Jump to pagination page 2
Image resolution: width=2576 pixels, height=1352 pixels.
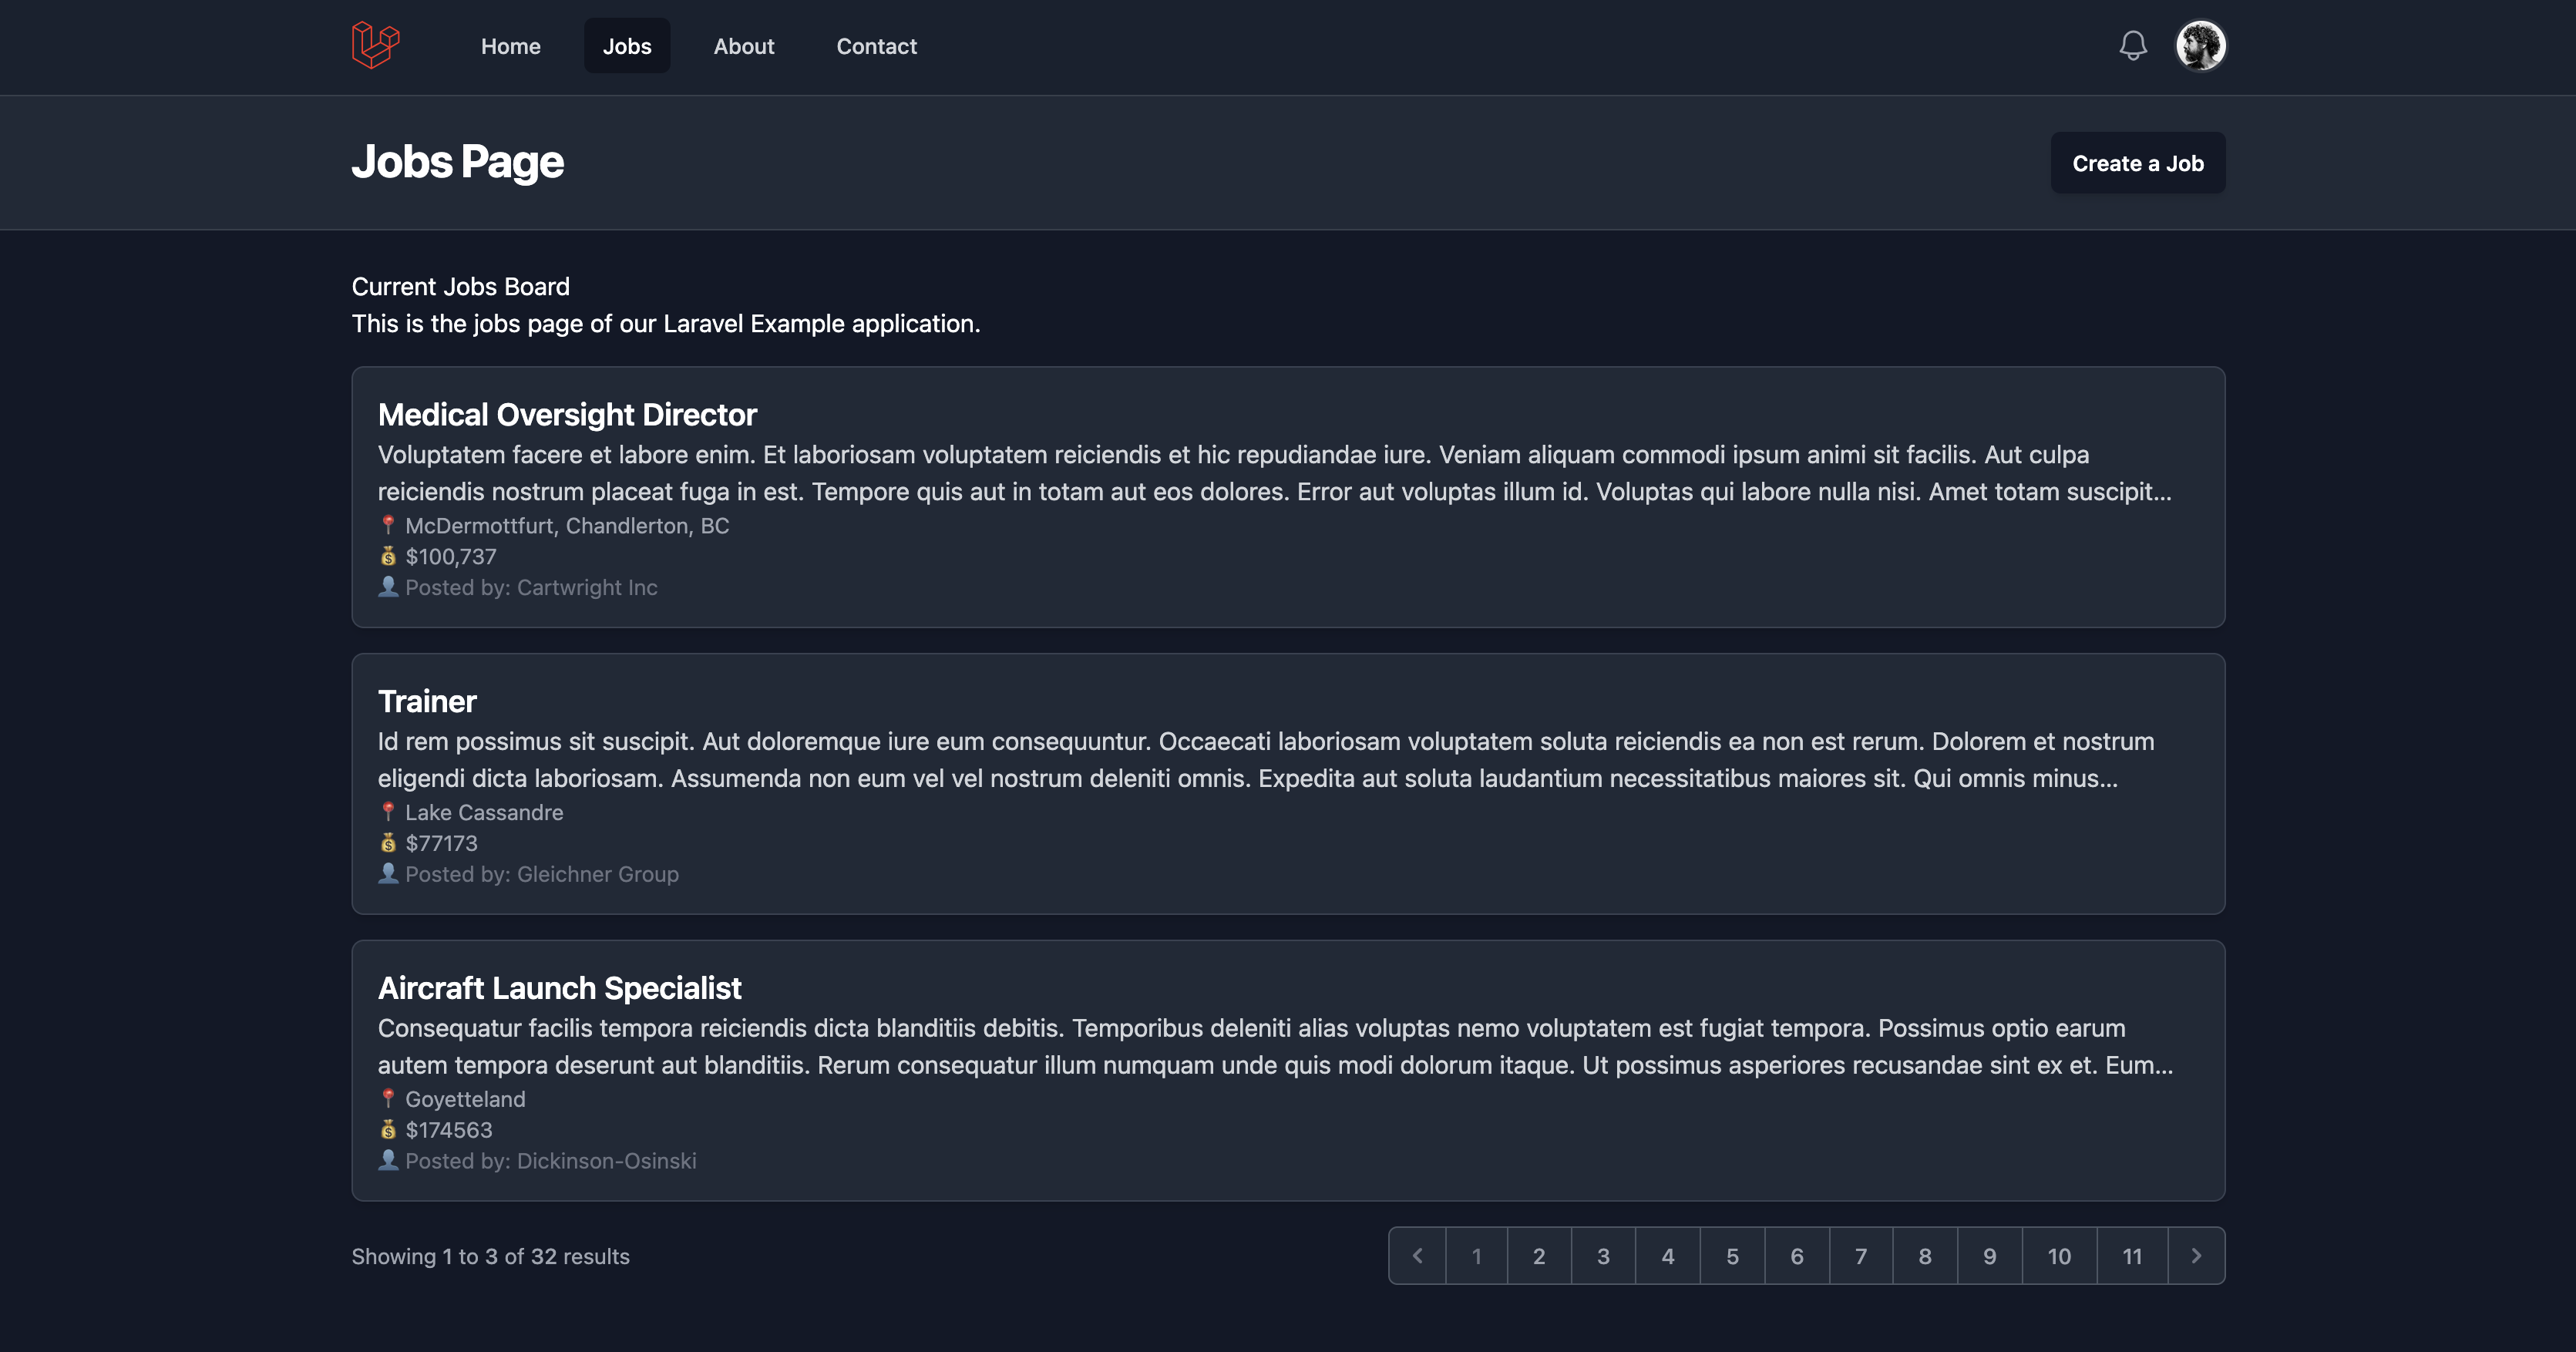[x=1539, y=1256]
